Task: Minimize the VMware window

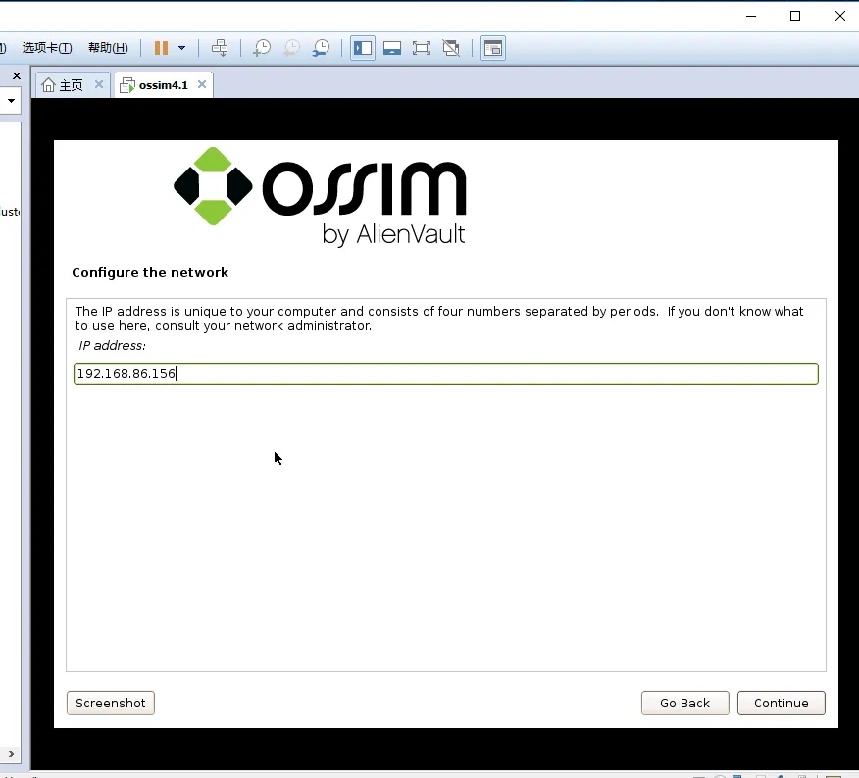Action: [x=751, y=16]
